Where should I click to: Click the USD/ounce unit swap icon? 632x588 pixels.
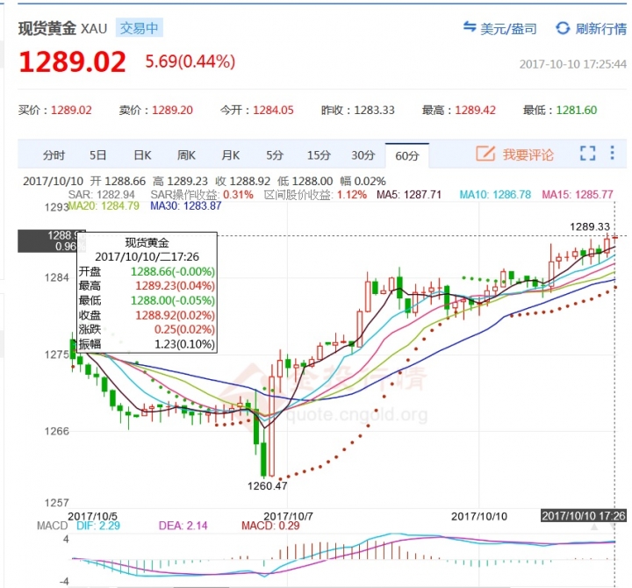tap(470, 28)
